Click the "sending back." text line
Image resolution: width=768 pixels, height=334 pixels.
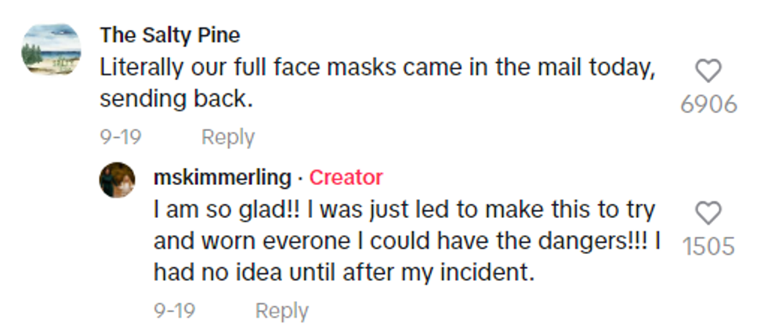(x=177, y=100)
